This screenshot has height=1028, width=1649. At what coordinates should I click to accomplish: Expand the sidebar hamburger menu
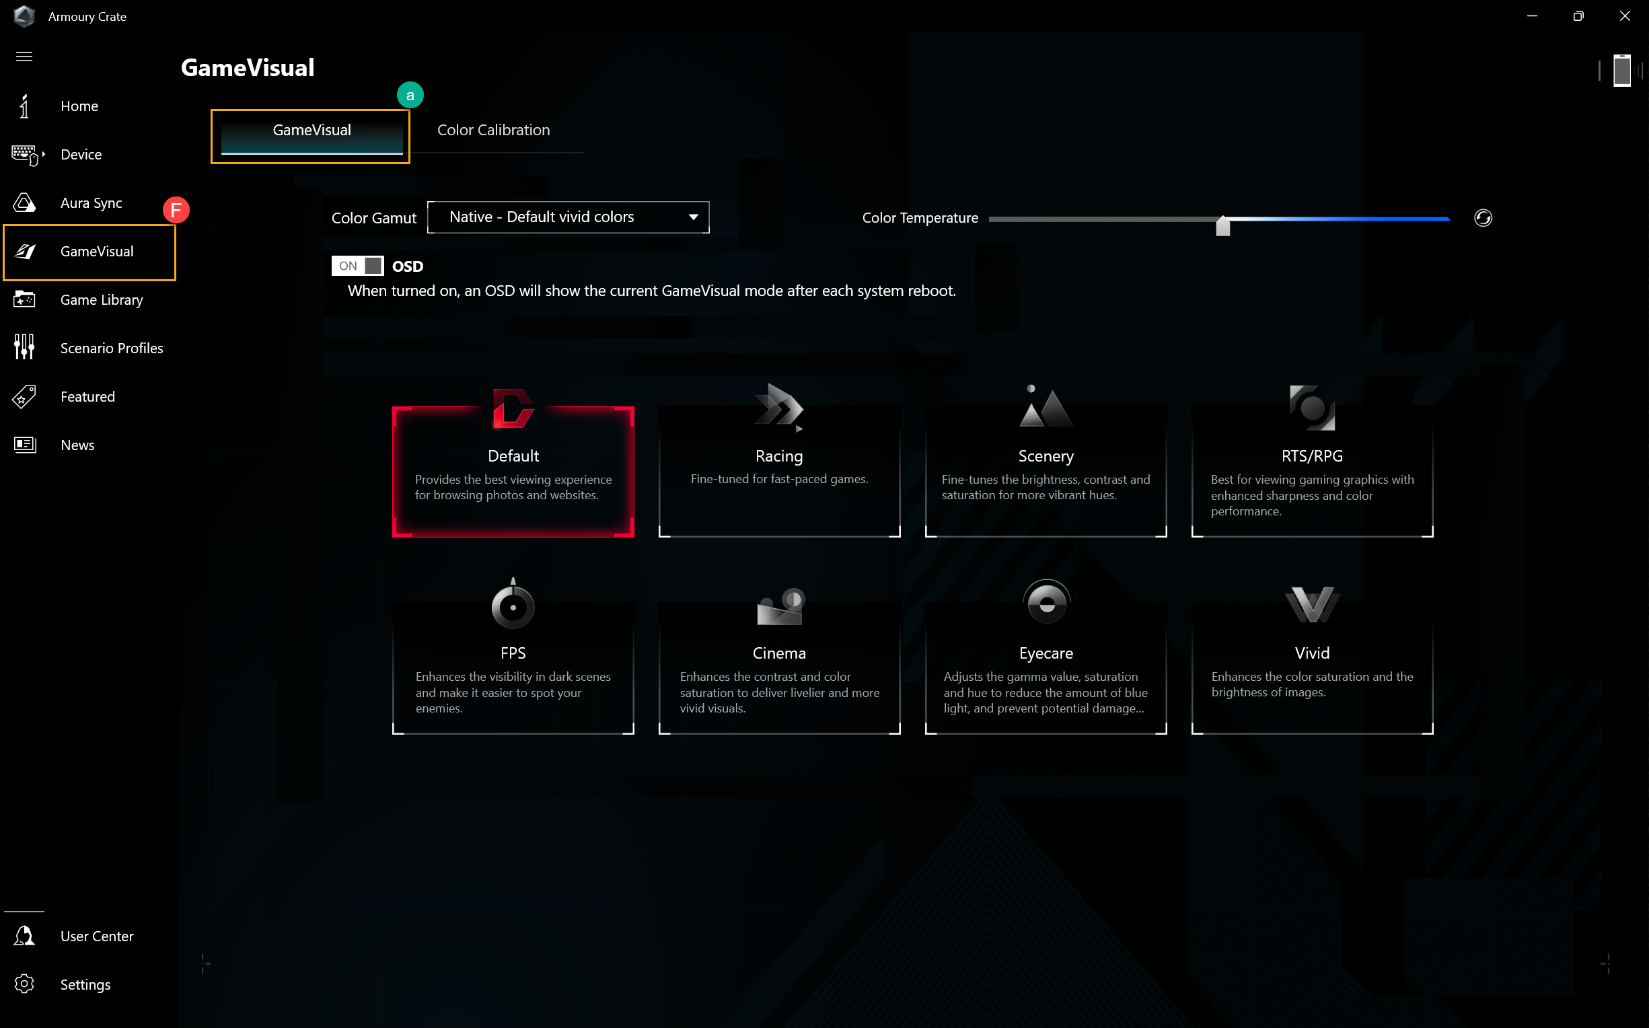coord(24,56)
